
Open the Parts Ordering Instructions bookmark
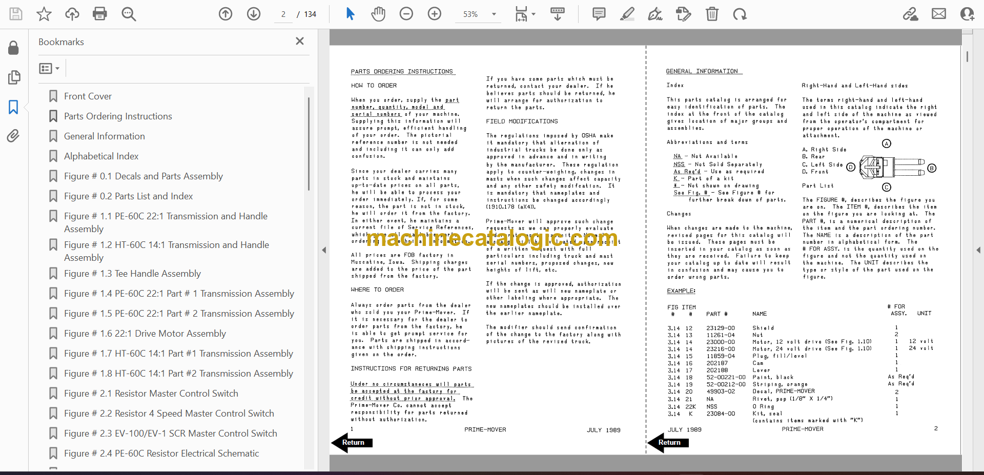[118, 116]
